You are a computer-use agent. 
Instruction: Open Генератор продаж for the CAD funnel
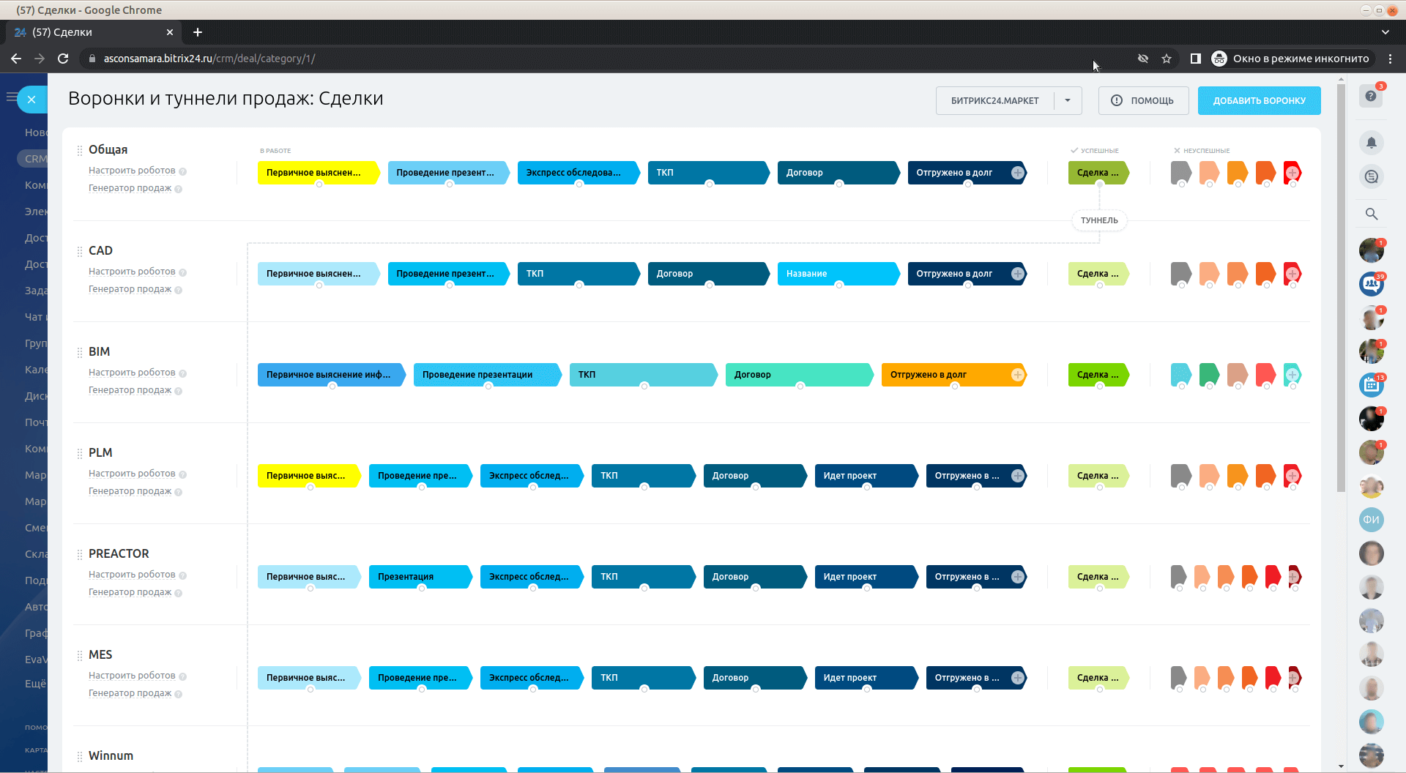pyautogui.click(x=130, y=289)
